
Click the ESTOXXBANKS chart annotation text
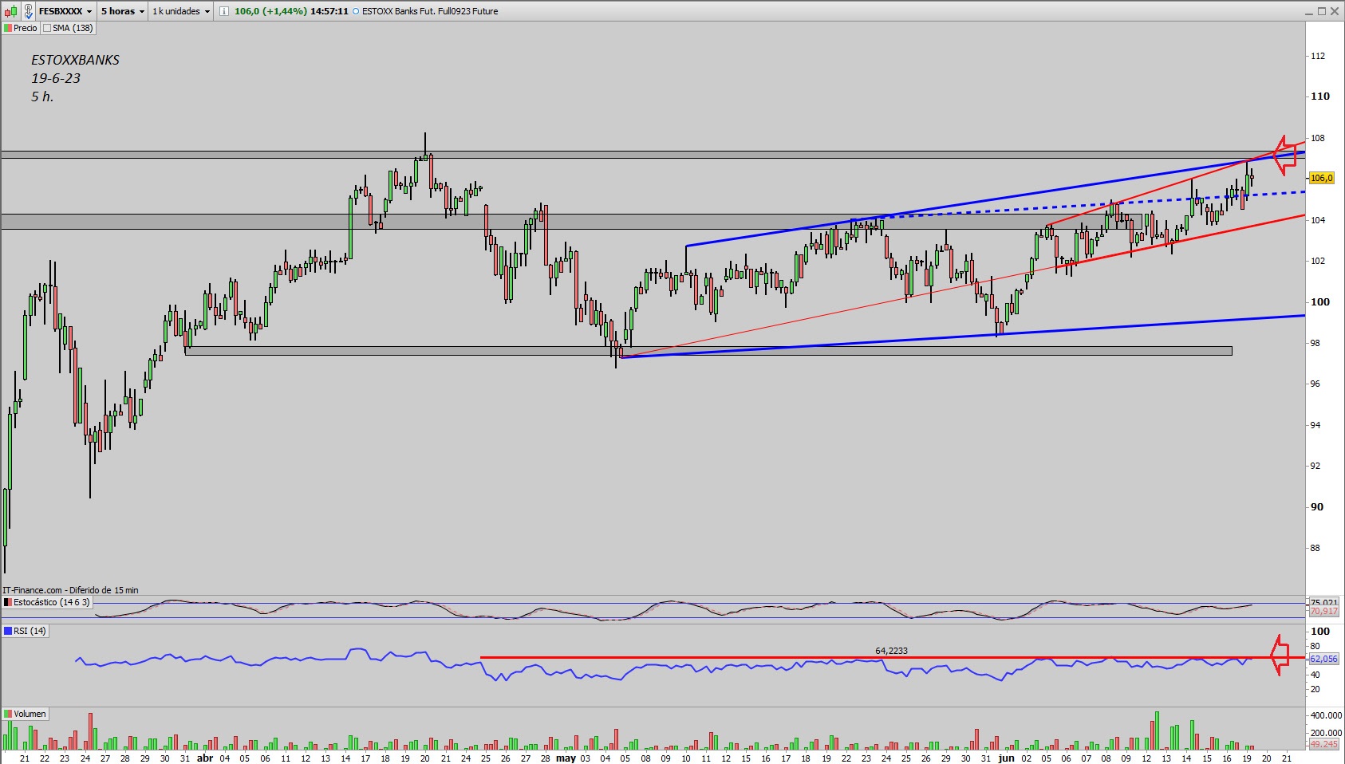75,60
